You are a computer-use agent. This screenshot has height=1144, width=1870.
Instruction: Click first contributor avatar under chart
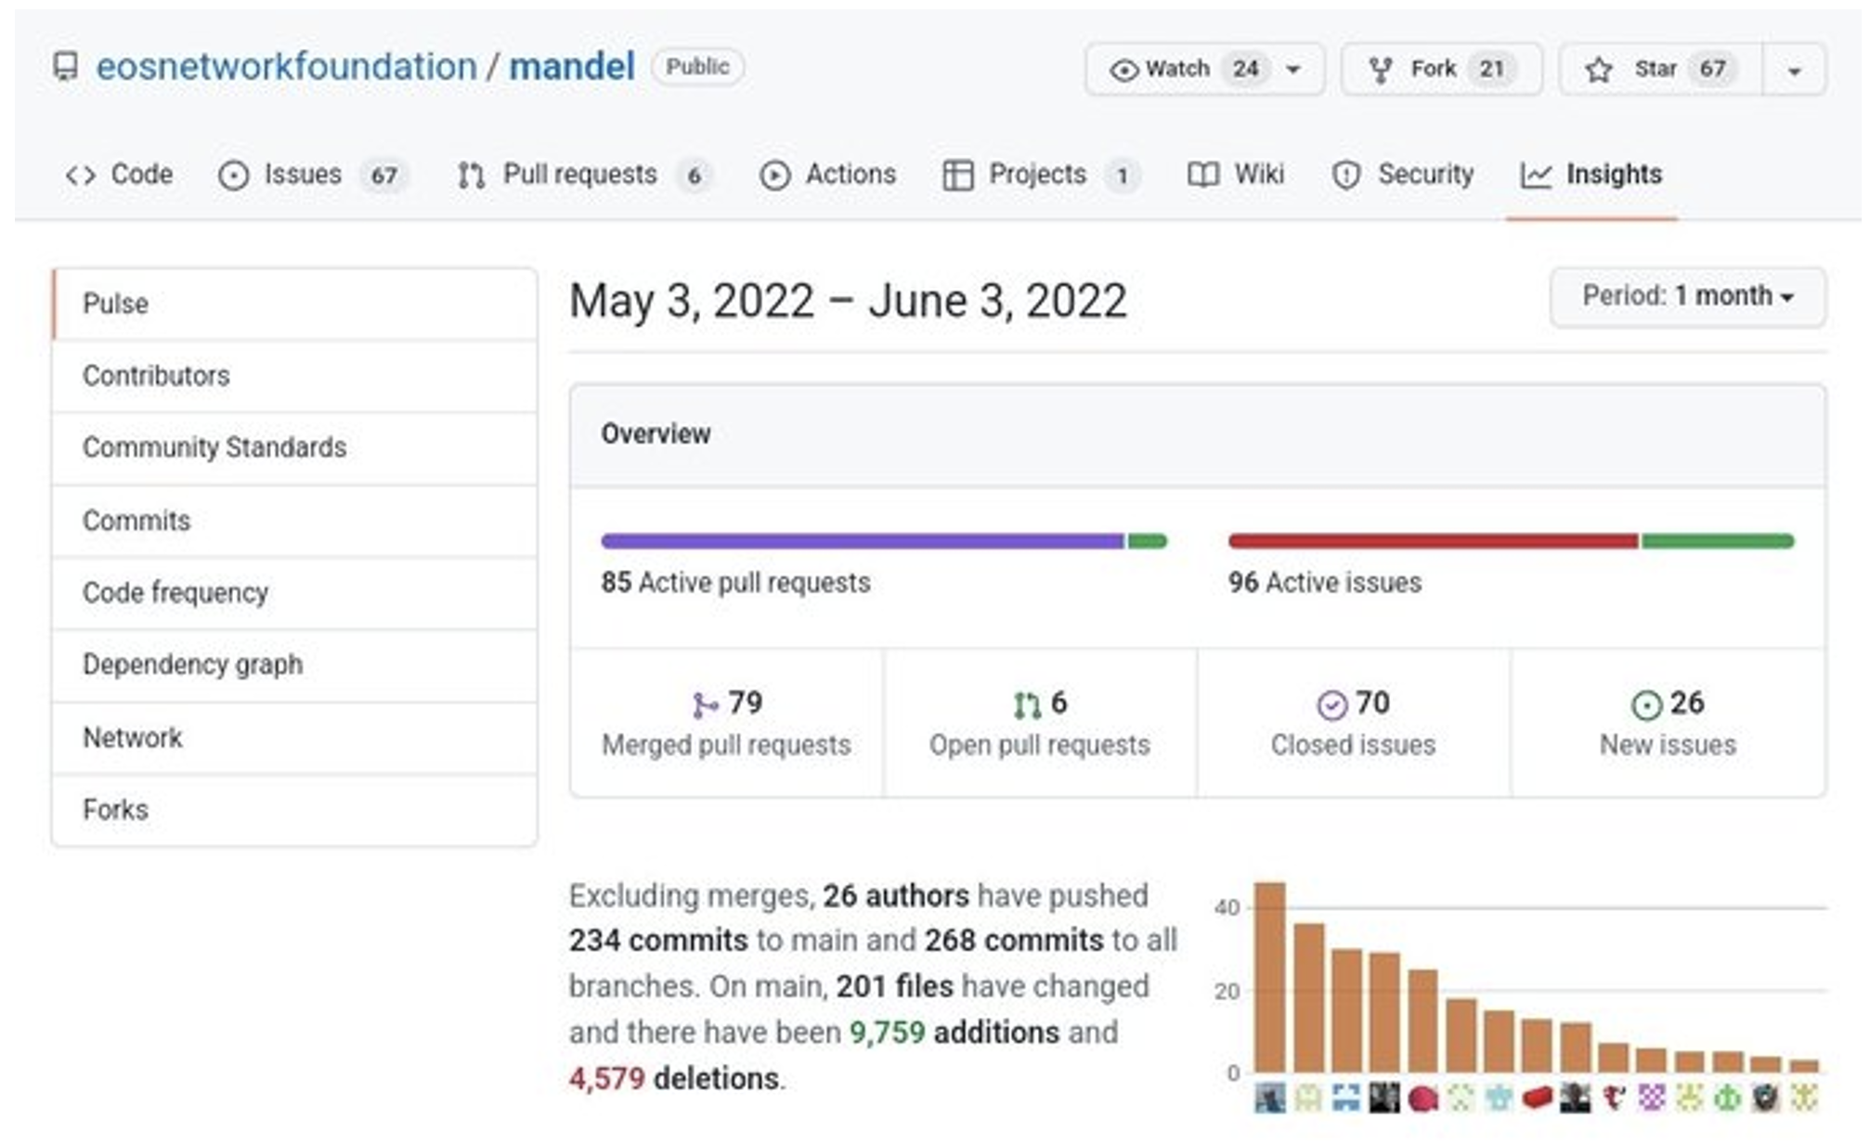coord(1269,1098)
